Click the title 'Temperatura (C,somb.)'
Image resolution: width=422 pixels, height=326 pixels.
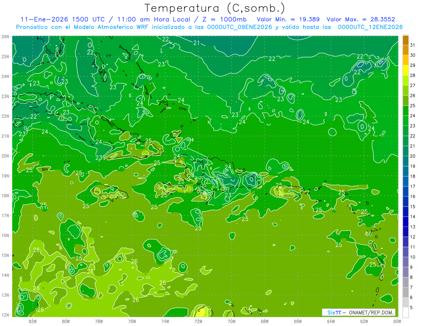point(215,8)
